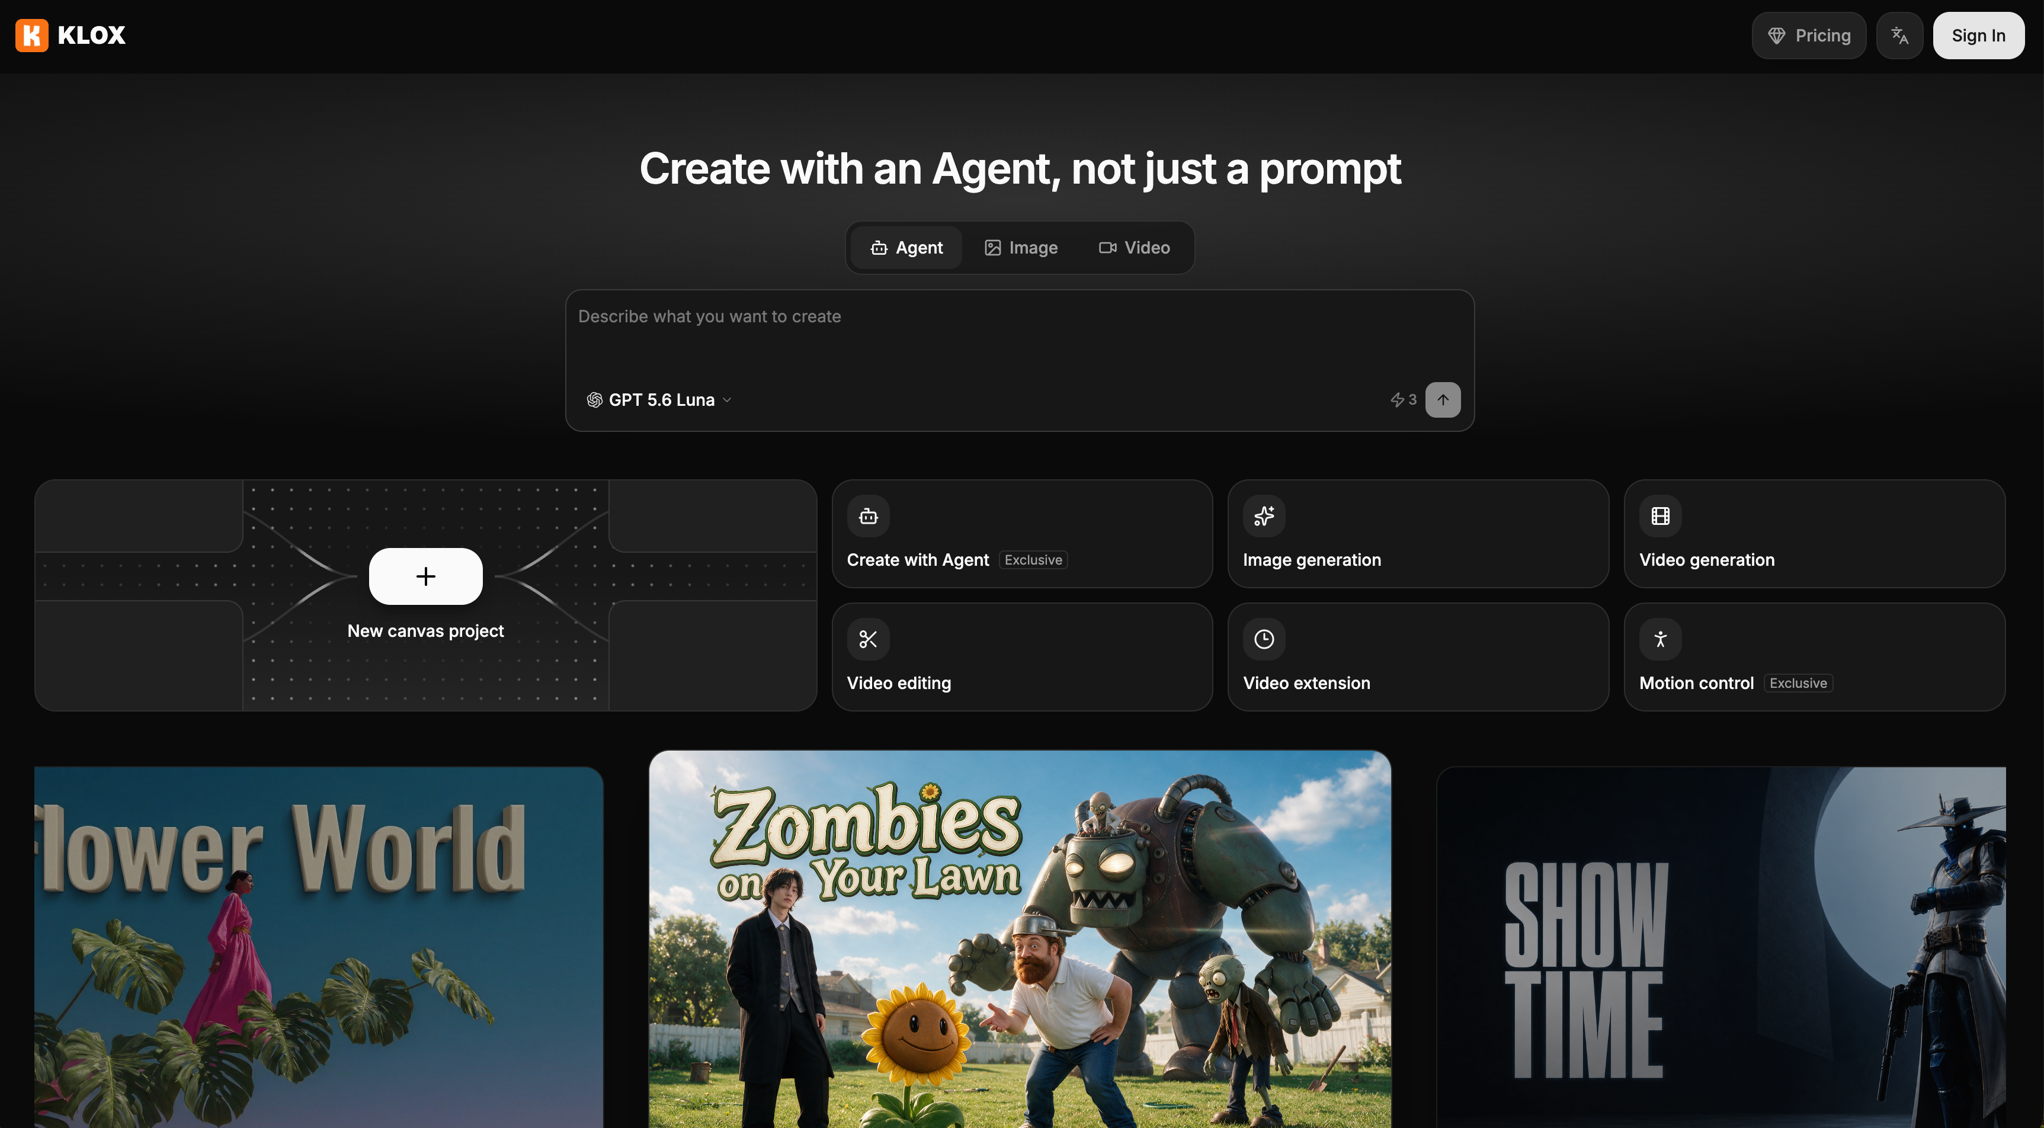Viewport: 2044px width, 1128px height.
Task: Click the robot icon in the Agent tab
Action: pos(879,248)
